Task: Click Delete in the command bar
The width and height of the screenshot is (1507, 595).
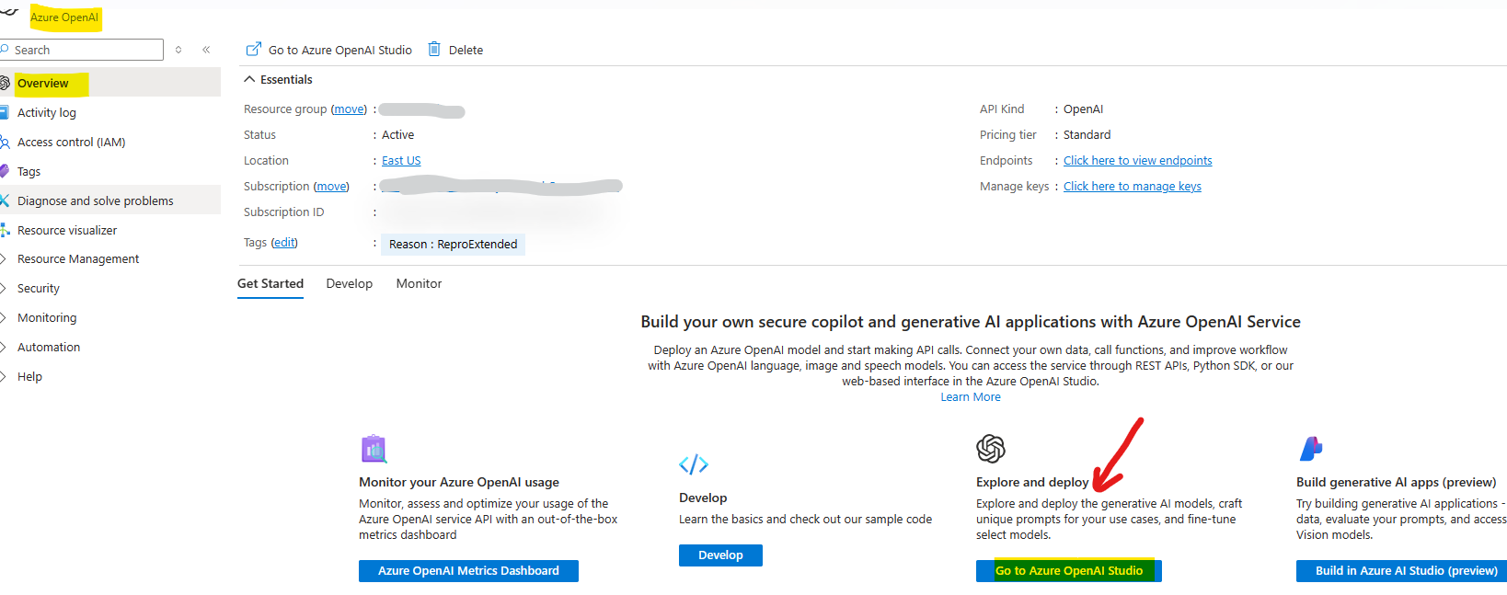Action: coord(455,50)
